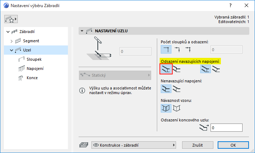Collapse the Zábradlí tree node
This screenshot has height=153, width=255.
[8, 32]
